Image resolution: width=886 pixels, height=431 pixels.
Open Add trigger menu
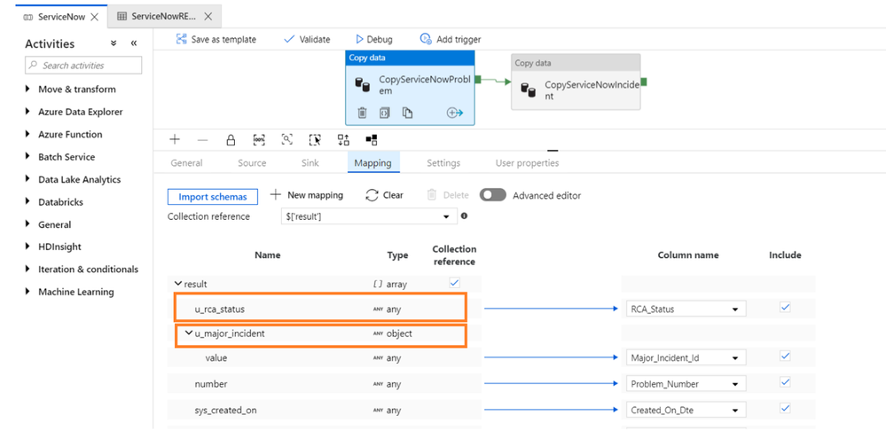[x=451, y=39]
